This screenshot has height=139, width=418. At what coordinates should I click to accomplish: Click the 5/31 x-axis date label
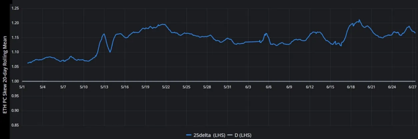[228, 87]
